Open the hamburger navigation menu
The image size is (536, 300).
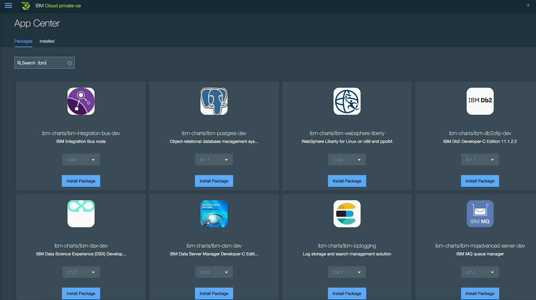point(8,6)
